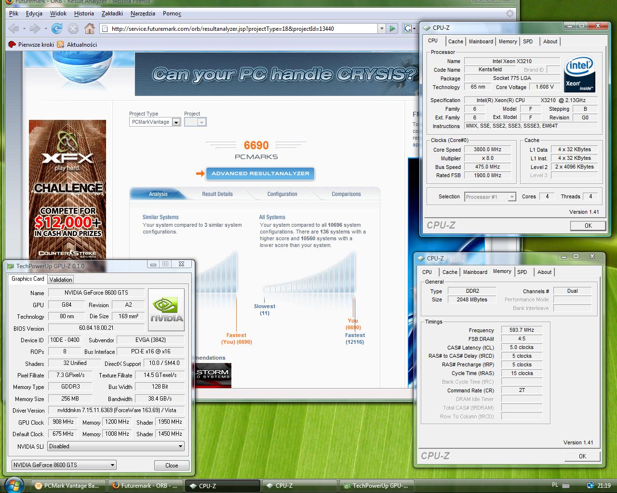
Task: Click the Bus Speed 475.0 MHz value
Action: point(488,167)
